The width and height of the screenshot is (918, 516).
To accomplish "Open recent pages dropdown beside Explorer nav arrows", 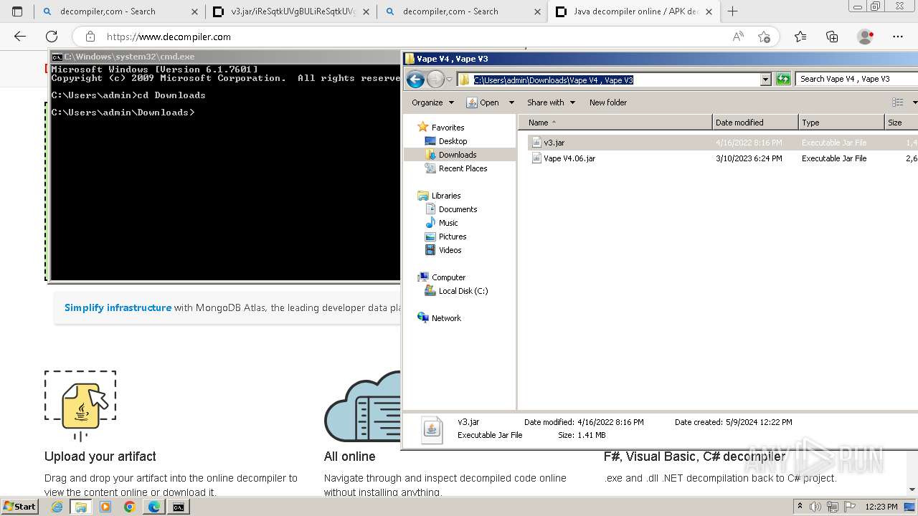I will pyautogui.click(x=449, y=80).
